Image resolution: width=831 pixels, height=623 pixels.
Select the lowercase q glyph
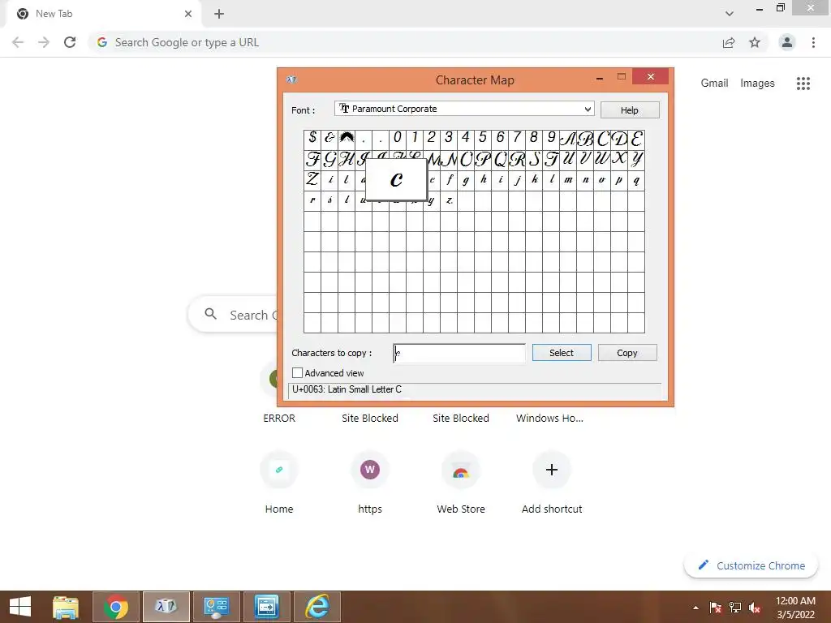click(x=636, y=180)
